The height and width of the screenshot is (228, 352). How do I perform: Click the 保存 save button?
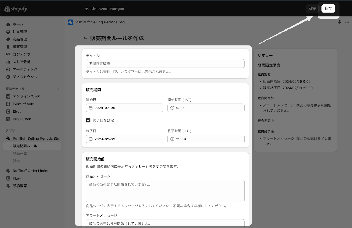click(328, 9)
